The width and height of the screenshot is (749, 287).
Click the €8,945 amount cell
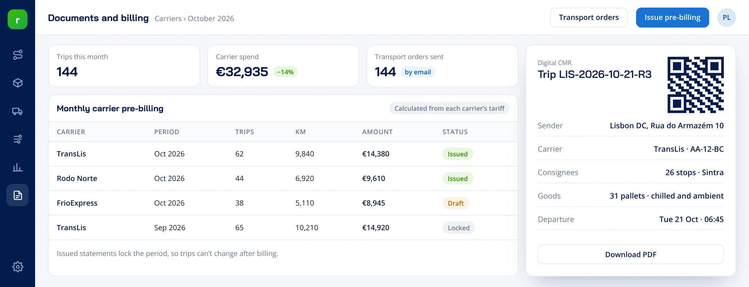373,203
